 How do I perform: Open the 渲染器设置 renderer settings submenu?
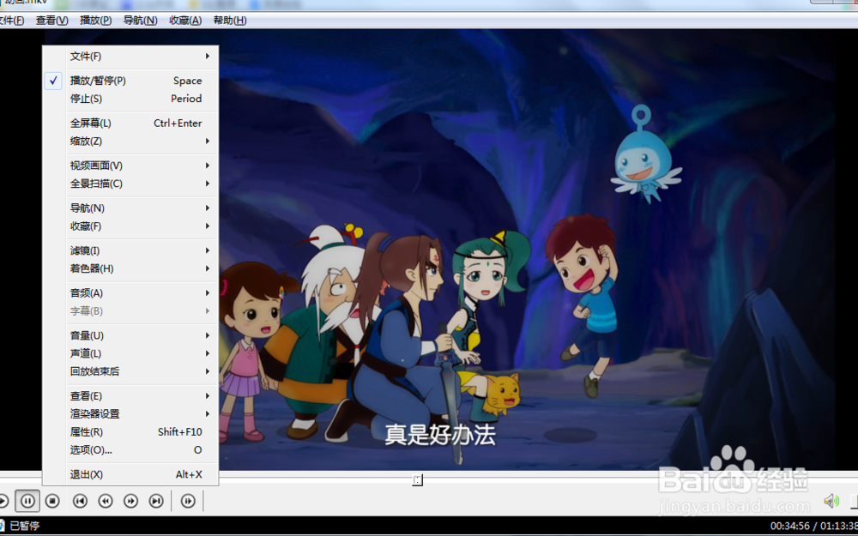click(x=130, y=414)
